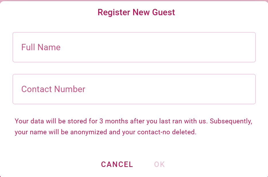Click the data retention notice text

(x=134, y=127)
